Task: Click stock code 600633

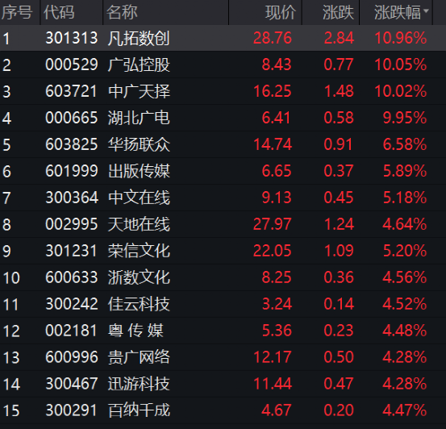Action: pos(72,277)
